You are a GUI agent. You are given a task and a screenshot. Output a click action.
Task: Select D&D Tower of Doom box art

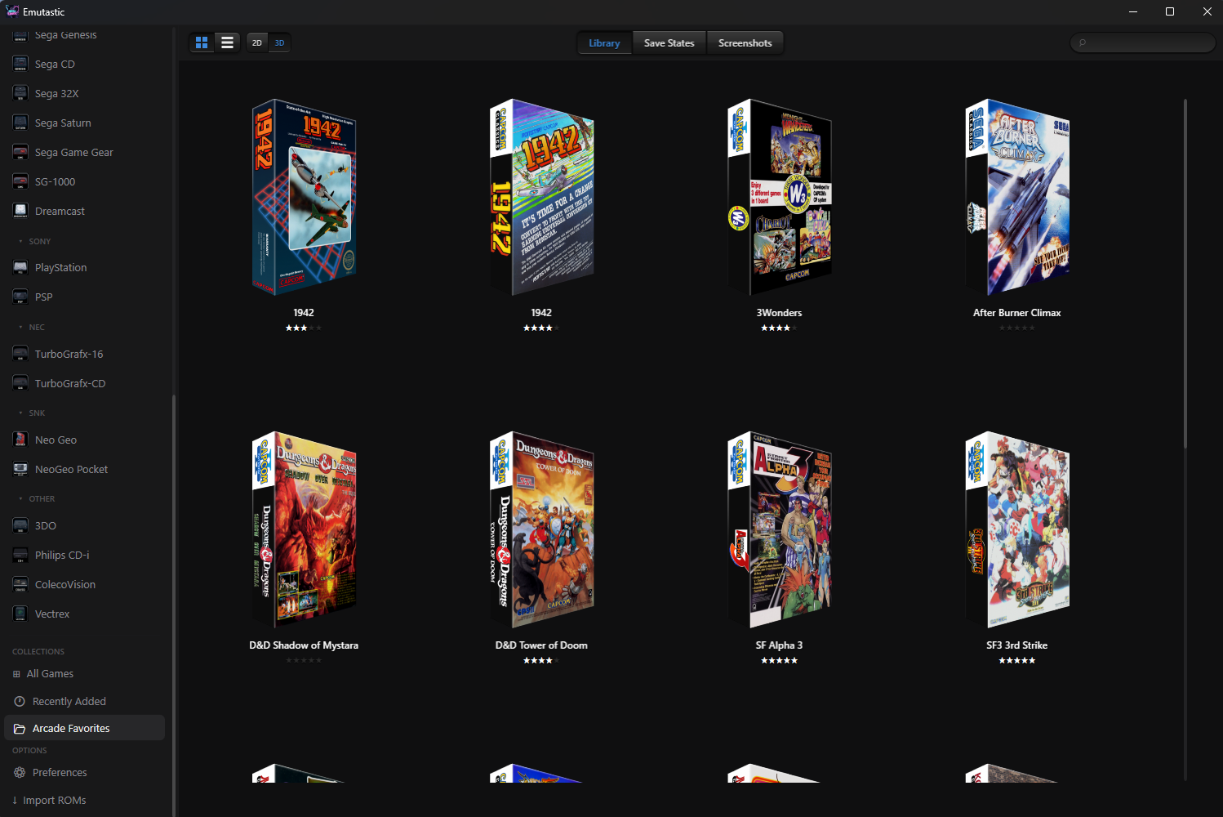point(541,529)
